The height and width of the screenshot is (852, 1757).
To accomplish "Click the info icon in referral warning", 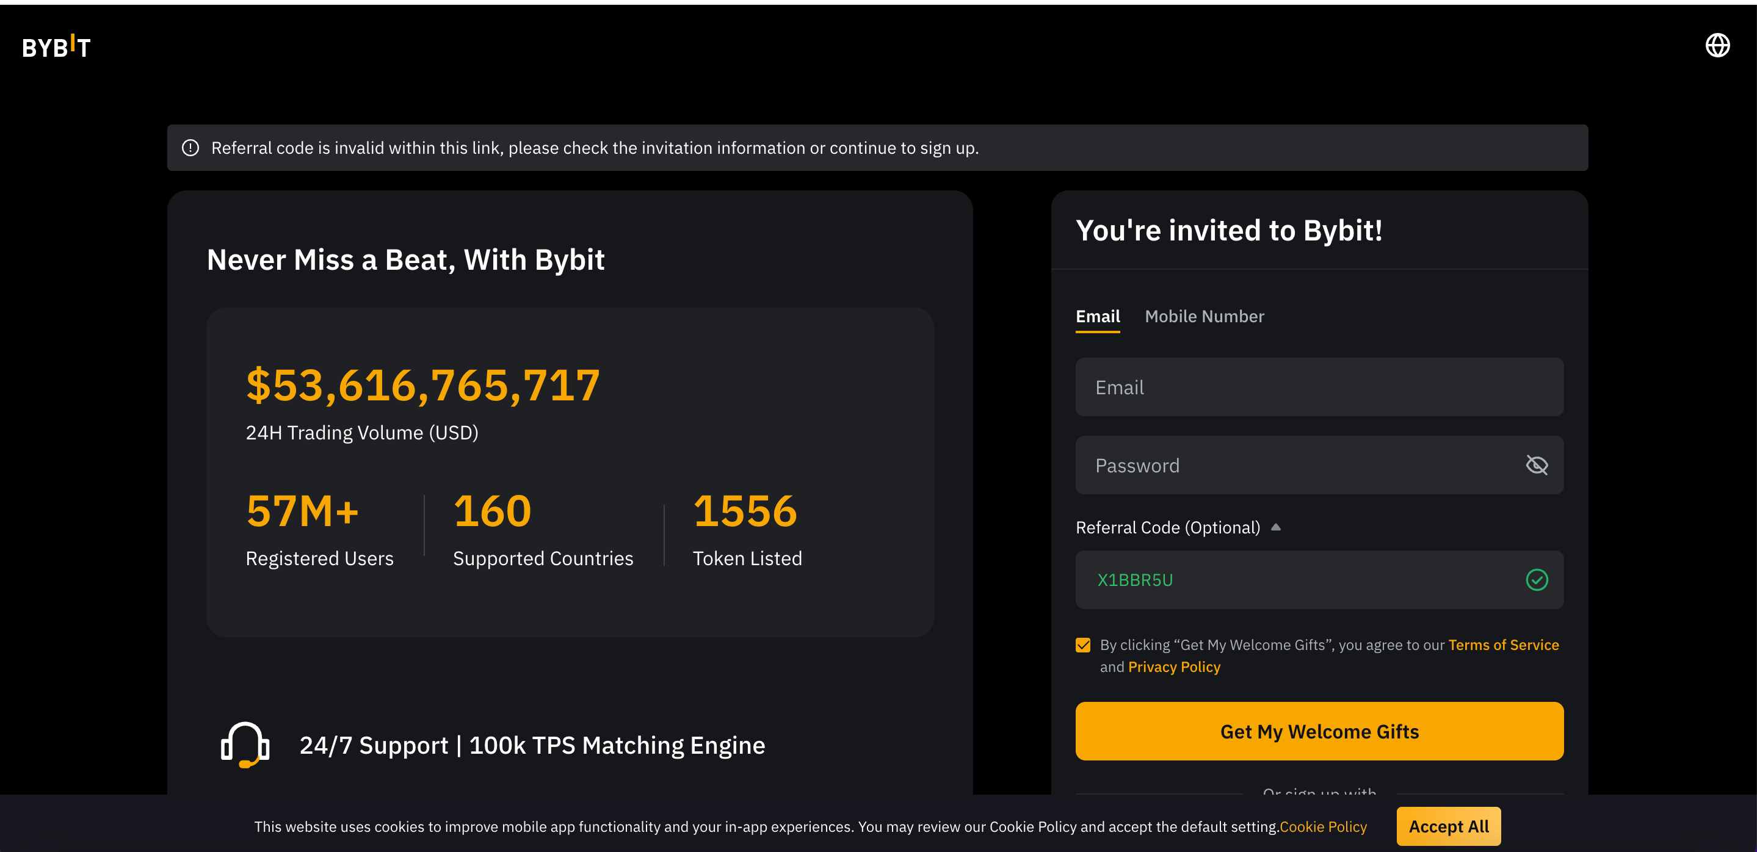I will pos(190,148).
